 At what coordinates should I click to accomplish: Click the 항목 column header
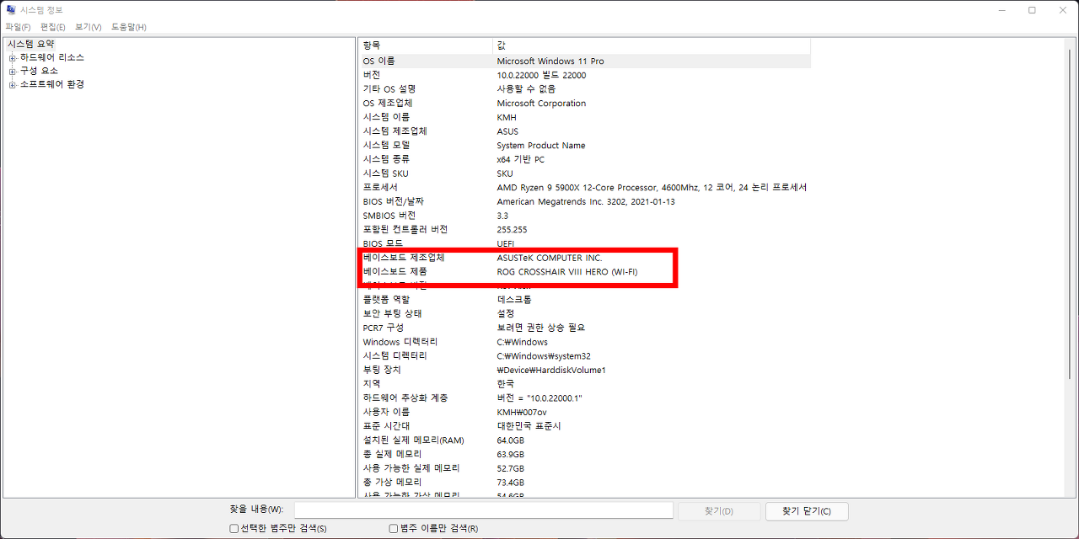(x=426, y=45)
